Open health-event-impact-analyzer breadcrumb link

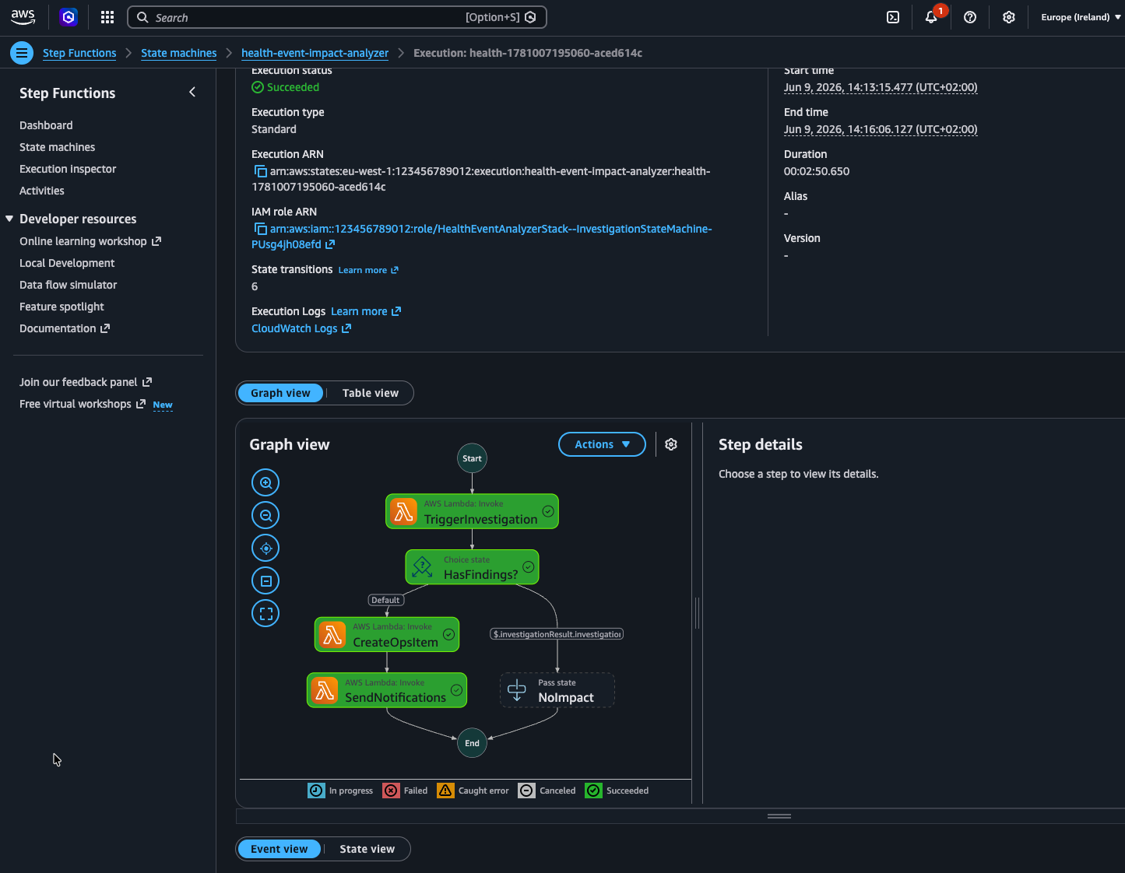315,53
